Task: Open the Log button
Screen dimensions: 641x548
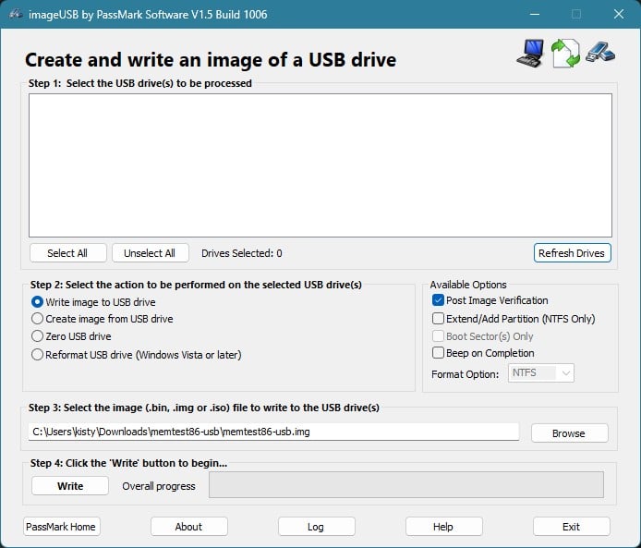Action: click(317, 527)
